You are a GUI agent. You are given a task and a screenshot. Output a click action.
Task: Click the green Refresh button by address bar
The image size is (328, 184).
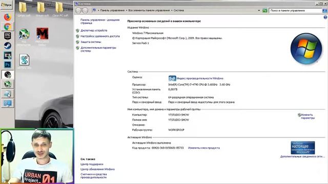click(265, 10)
